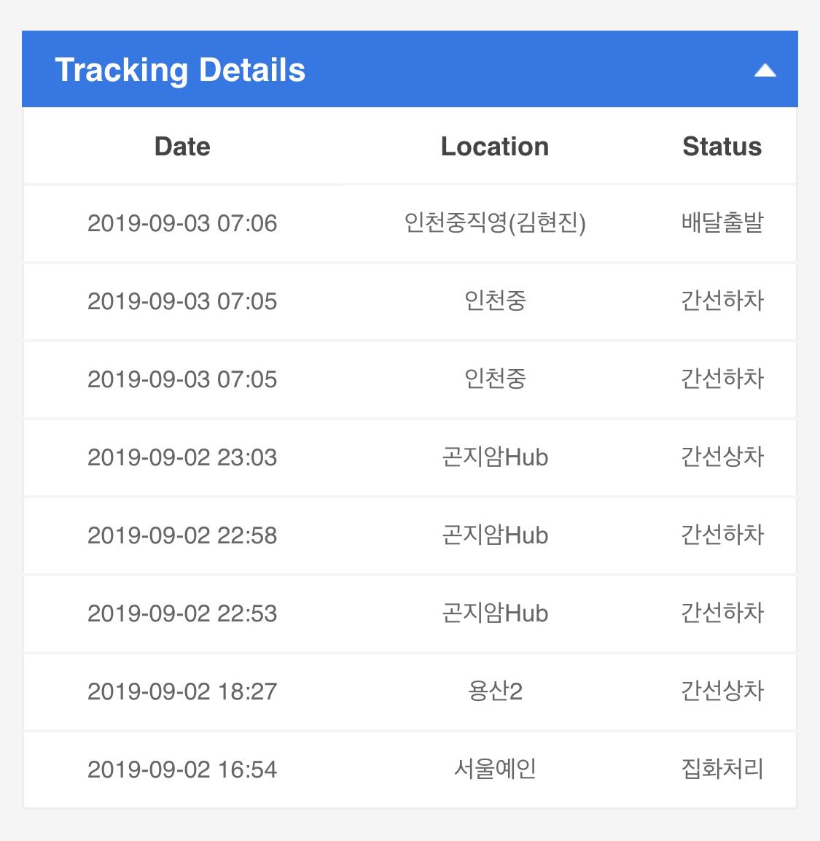Click the Tracking Details header title
Viewport: 820px width, 841px height.
(180, 70)
